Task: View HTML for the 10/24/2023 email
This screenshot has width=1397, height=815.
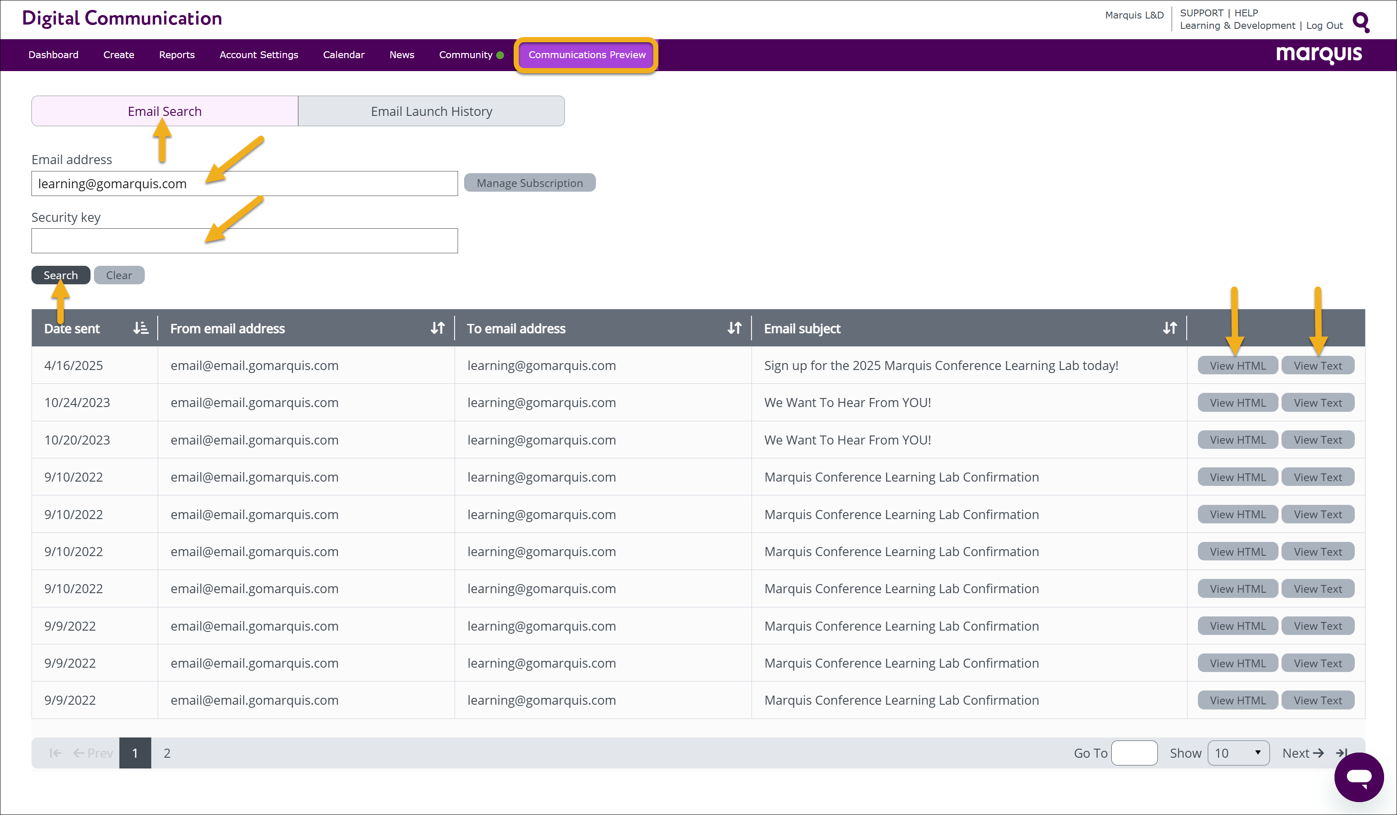Action: [x=1237, y=402]
